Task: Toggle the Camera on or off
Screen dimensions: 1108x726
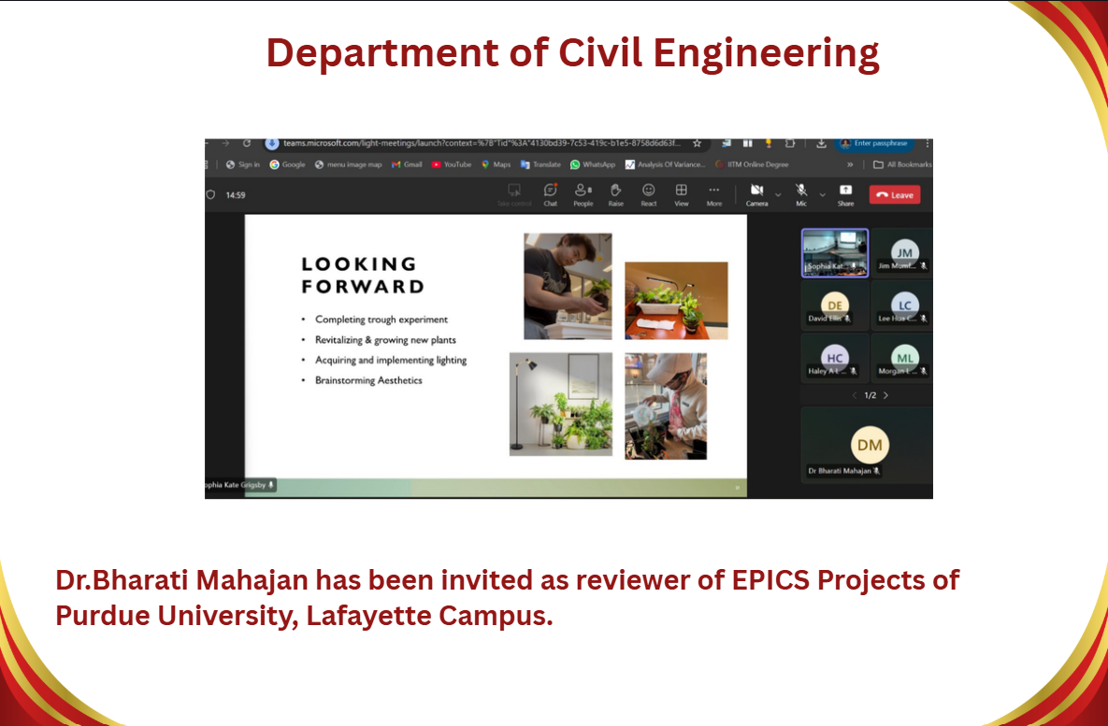Action: pos(756,193)
